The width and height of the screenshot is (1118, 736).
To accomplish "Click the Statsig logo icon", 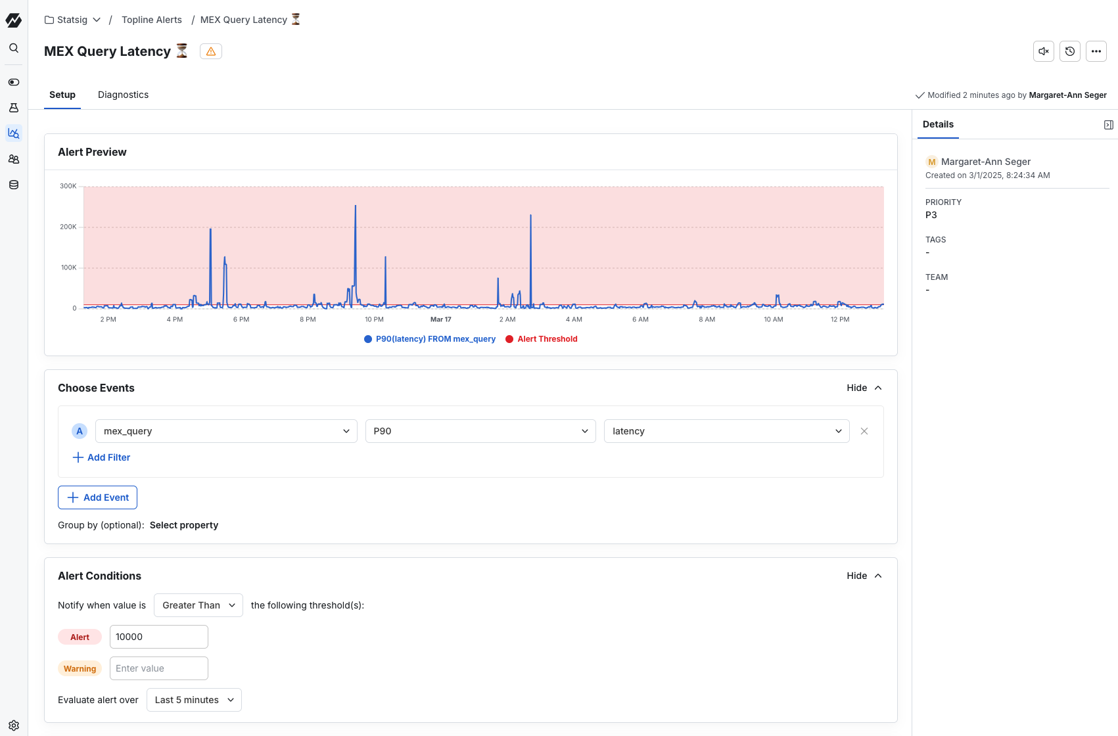I will 14,20.
